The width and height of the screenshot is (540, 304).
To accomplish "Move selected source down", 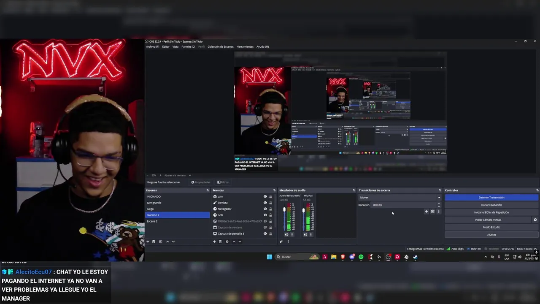I will click(x=240, y=242).
